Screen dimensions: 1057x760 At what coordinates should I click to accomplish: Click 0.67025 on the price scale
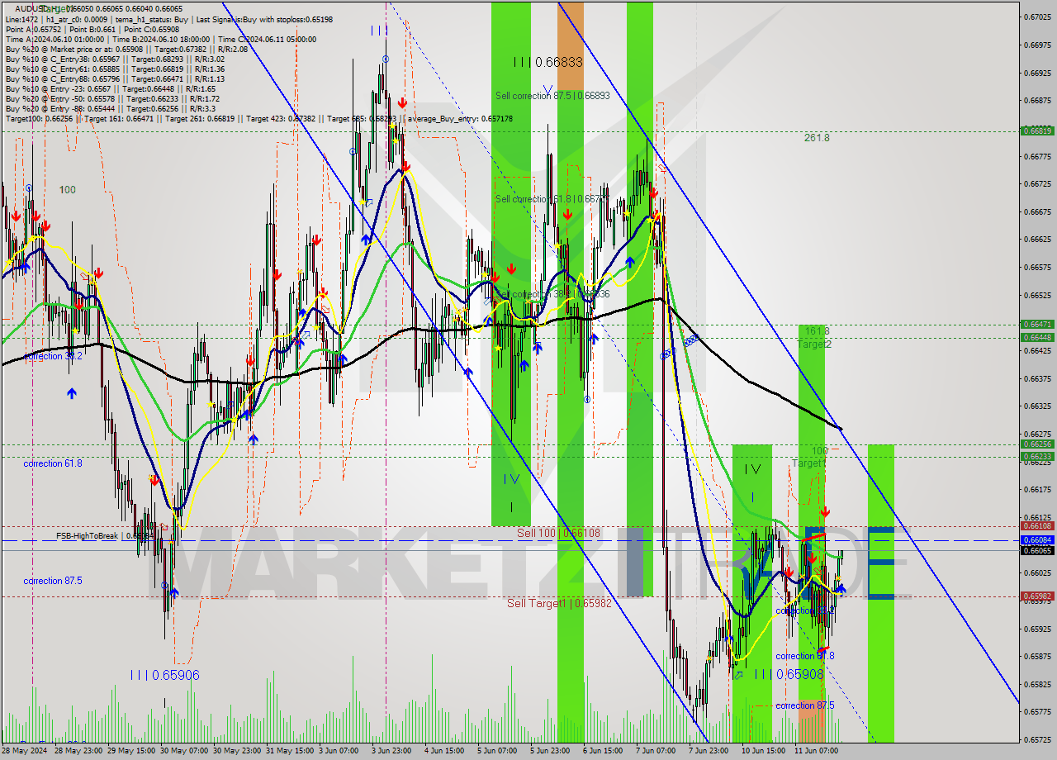pos(1036,17)
